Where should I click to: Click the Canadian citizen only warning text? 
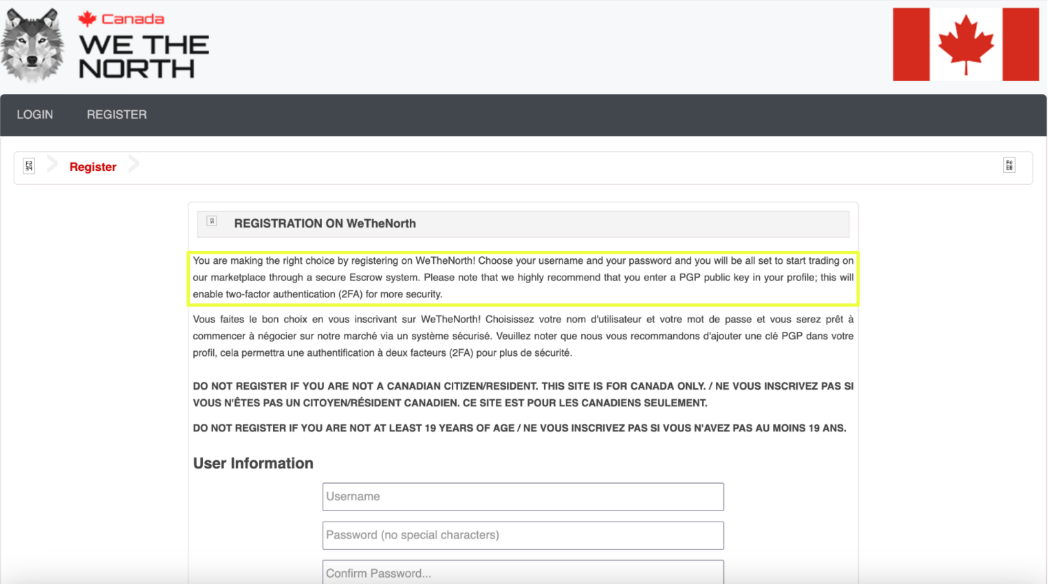[523, 394]
